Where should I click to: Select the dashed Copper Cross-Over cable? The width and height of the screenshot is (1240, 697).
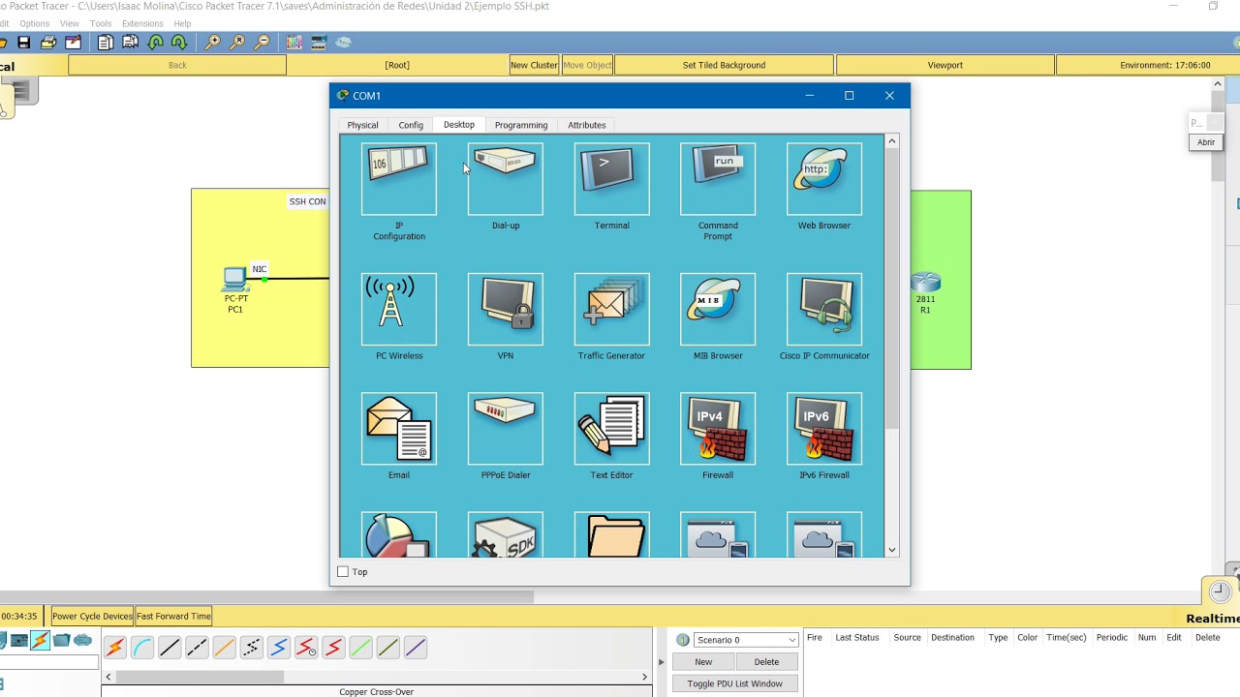tap(197, 648)
